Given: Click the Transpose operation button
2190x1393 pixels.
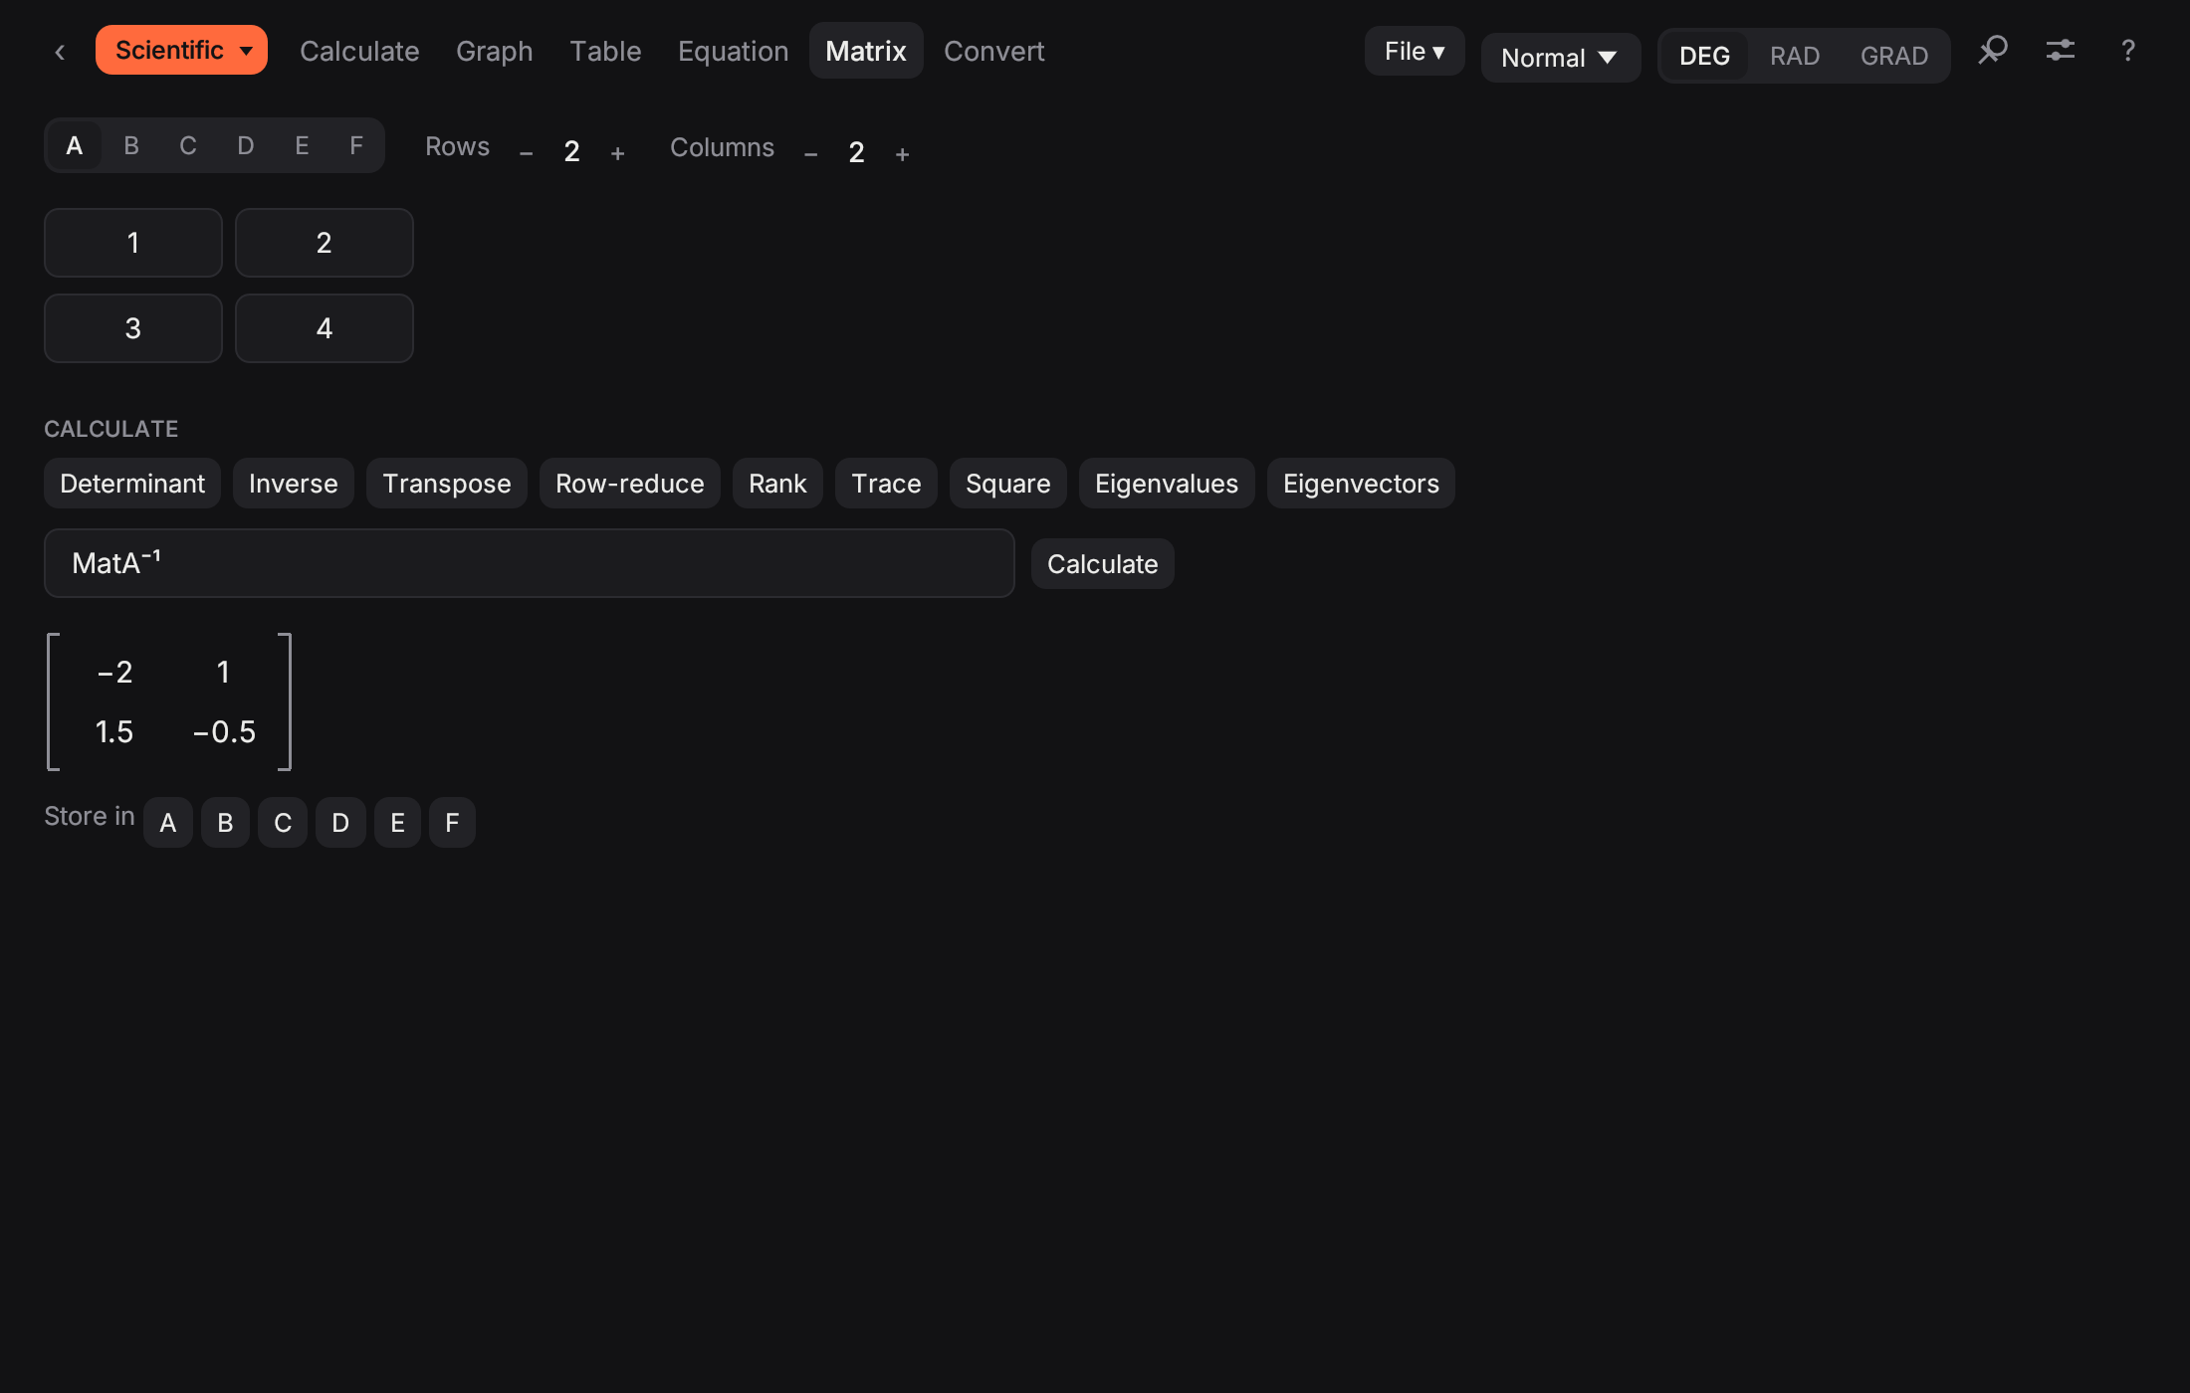Looking at the screenshot, I should (446, 484).
